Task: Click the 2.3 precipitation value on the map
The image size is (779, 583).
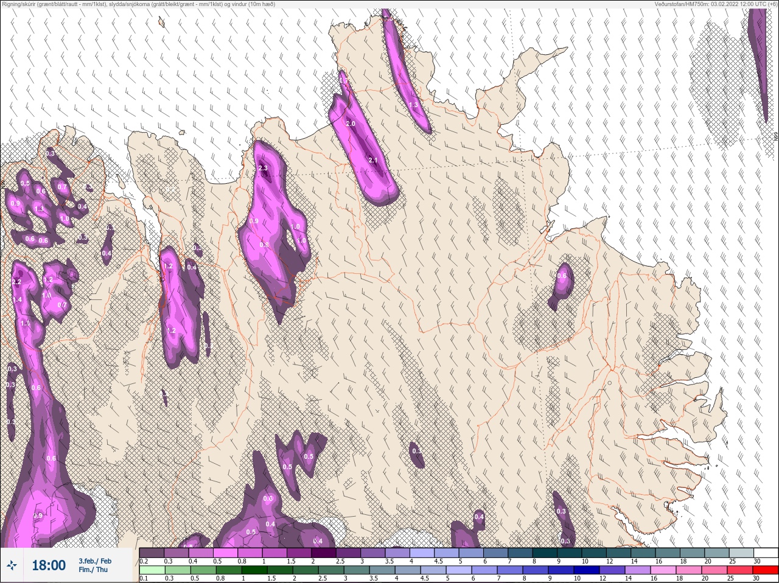Action: [263, 169]
